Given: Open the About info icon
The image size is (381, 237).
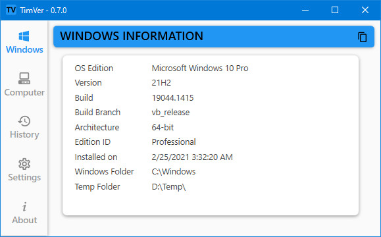Looking at the screenshot, I should pos(24,207).
